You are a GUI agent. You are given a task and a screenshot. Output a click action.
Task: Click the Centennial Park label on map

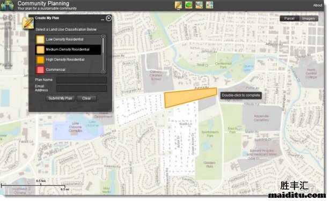(x=223, y=65)
